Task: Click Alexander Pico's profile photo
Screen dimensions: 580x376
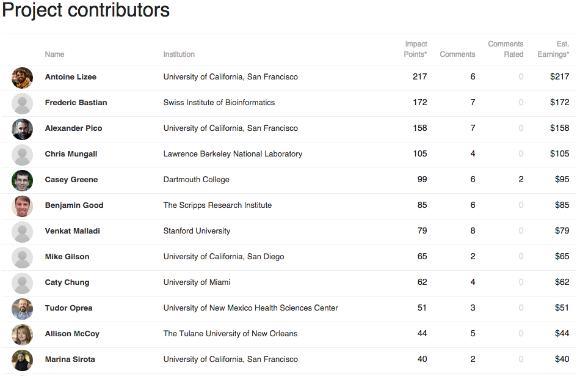Action: tap(23, 129)
